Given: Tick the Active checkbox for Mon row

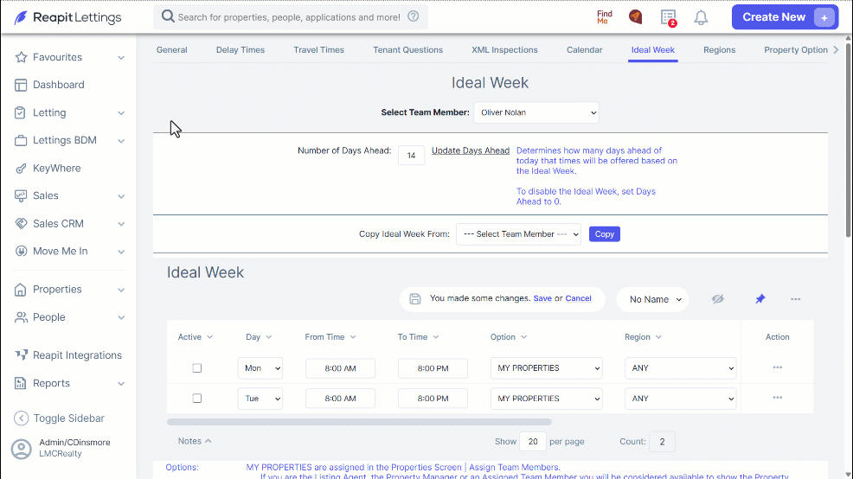Looking at the screenshot, I should tap(197, 368).
